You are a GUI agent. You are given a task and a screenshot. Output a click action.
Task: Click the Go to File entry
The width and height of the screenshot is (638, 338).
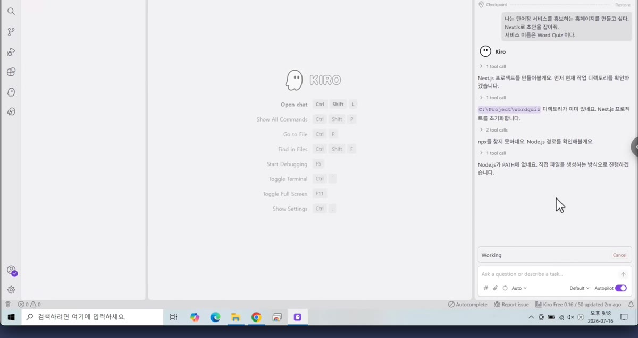point(310,134)
